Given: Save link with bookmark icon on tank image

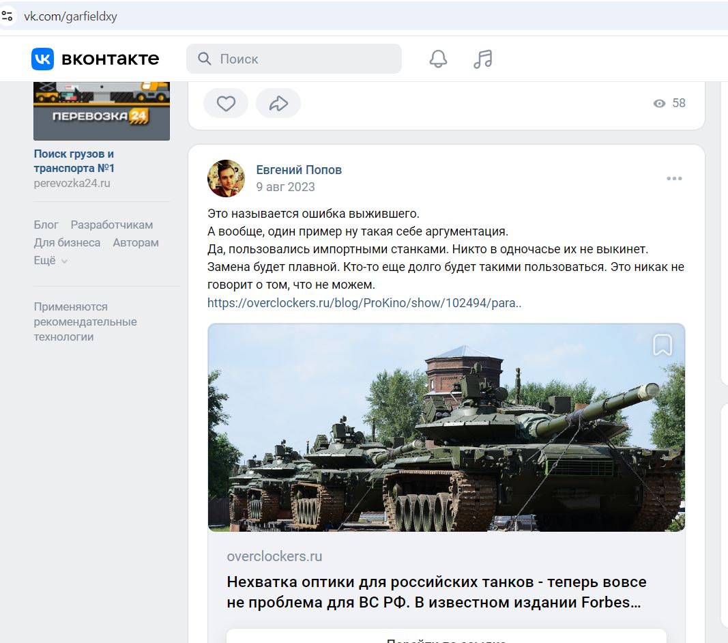Looking at the screenshot, I should (x=663, y=345).
